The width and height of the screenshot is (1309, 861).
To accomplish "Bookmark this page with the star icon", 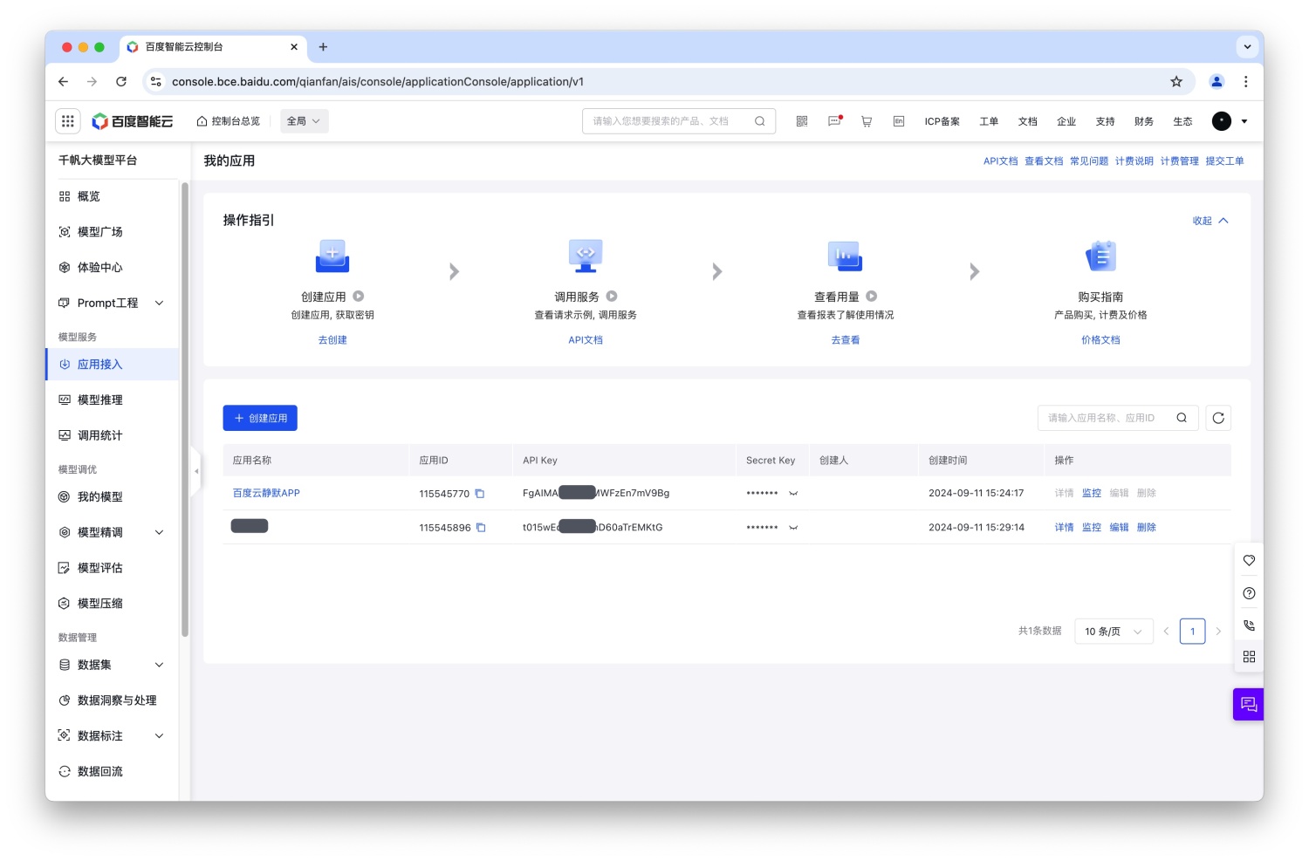I will [1176, 81].
